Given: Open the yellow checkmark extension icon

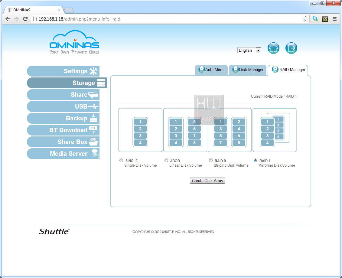Looking at the screenshot, I should click(325, 19).
